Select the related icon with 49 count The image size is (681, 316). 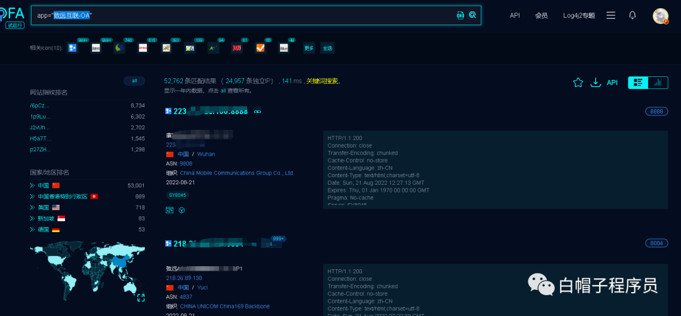point(284,48)
